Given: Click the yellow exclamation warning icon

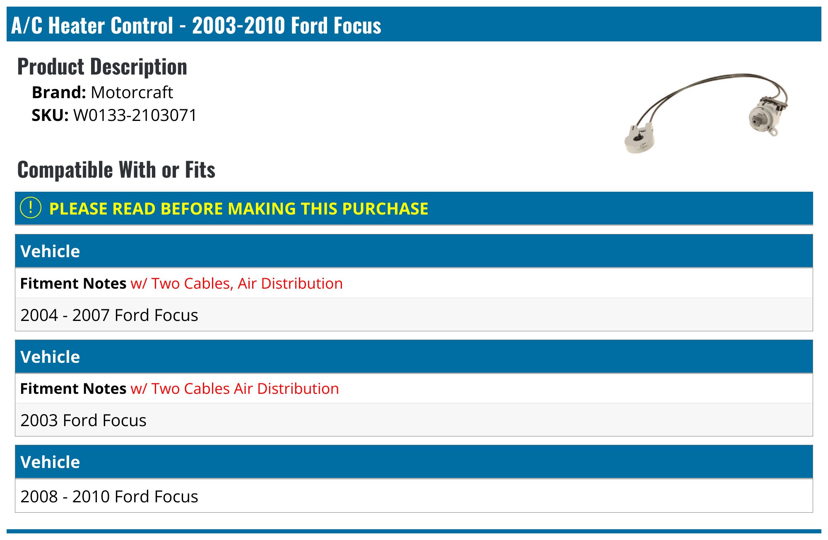Looking at the screenshot, I should [31, 208].
